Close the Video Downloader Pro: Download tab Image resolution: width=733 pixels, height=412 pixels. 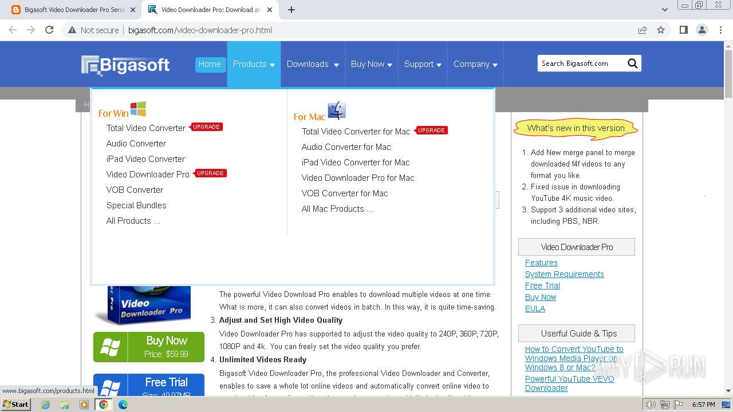tap(270, 10)
